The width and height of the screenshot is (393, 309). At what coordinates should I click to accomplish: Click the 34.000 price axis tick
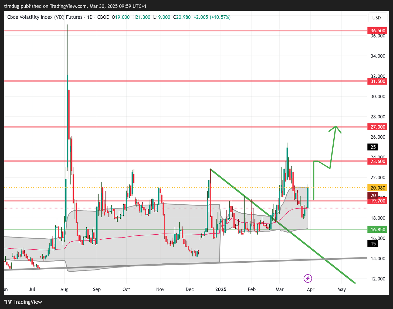378,56
